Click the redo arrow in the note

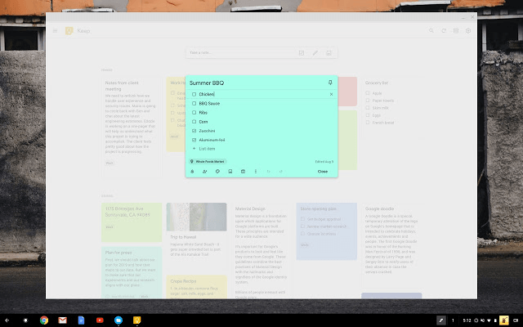click(280, 172)
